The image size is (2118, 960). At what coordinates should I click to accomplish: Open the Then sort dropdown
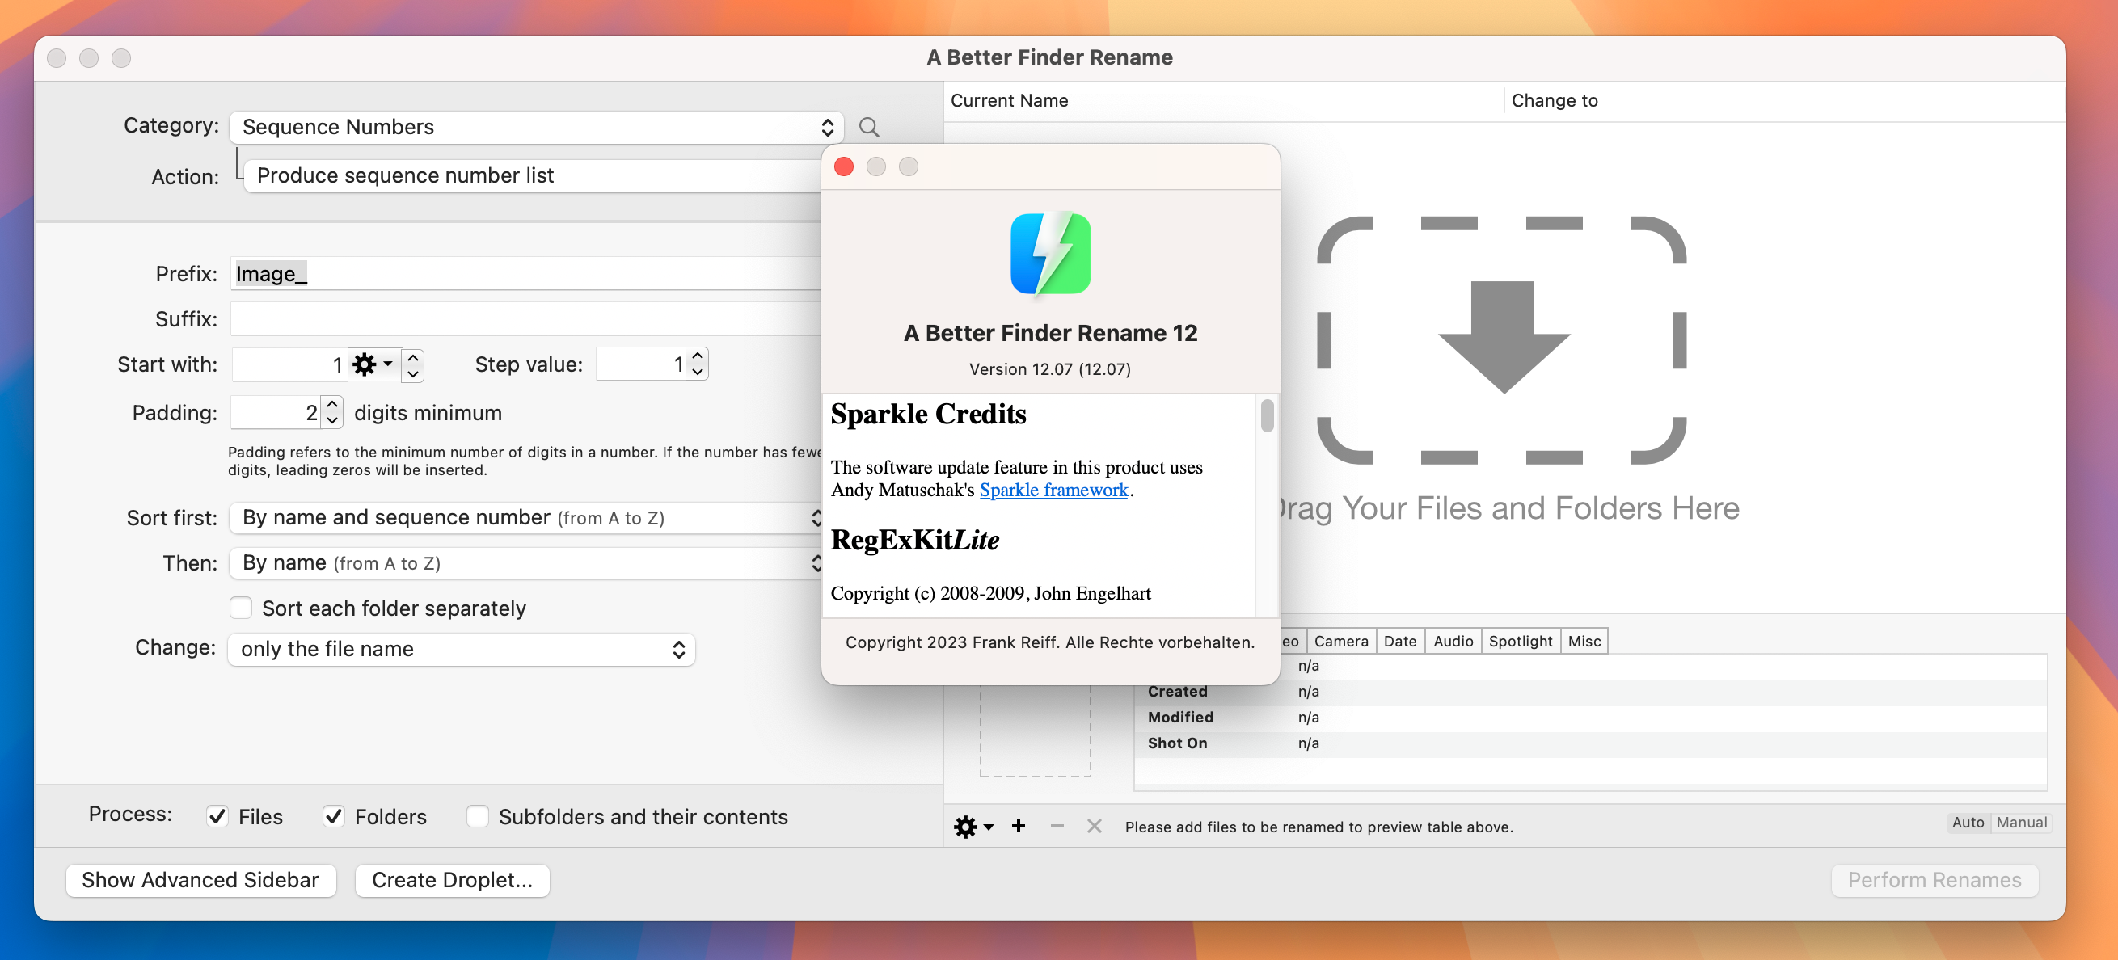point(526,562)
